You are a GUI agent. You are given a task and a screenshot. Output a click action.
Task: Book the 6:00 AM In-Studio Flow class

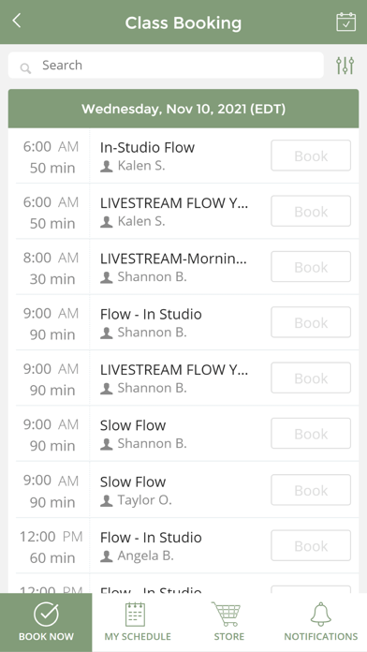click(x=311, y=156)
